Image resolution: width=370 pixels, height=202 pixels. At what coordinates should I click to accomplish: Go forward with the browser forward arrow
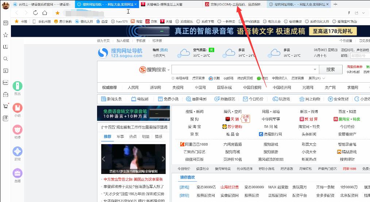(x=26, y=13)
